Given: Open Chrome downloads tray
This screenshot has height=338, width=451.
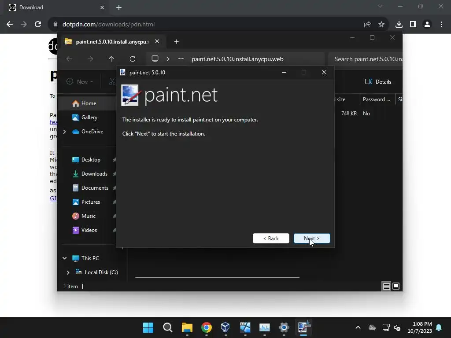Looking at the screenshot, I should 399,25.
